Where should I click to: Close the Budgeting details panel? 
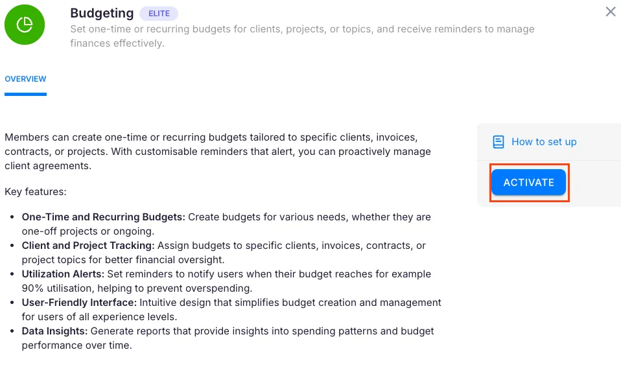tap(611, 12)
